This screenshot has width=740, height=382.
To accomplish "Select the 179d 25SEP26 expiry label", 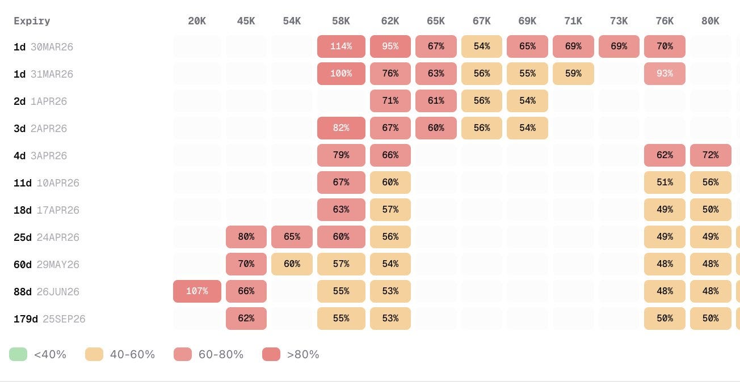I will coord(49,319).
